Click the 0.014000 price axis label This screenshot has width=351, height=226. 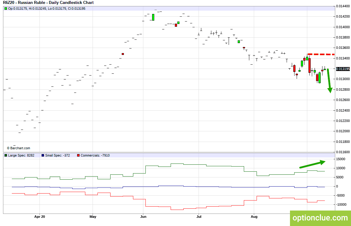[x=343, y=27]
